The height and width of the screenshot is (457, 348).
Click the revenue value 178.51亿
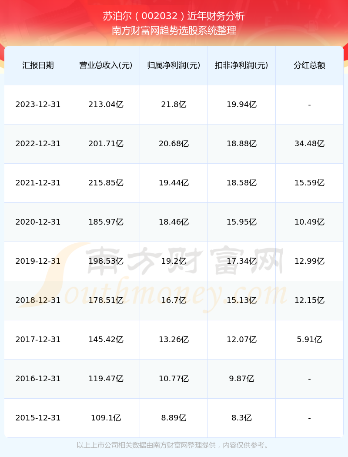[106, 300]
